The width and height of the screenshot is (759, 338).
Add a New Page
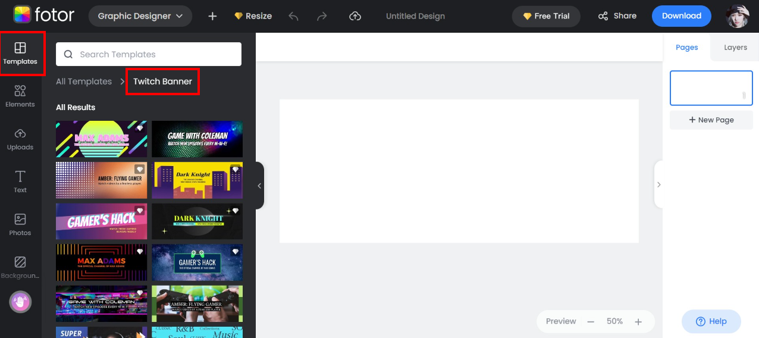711,120
